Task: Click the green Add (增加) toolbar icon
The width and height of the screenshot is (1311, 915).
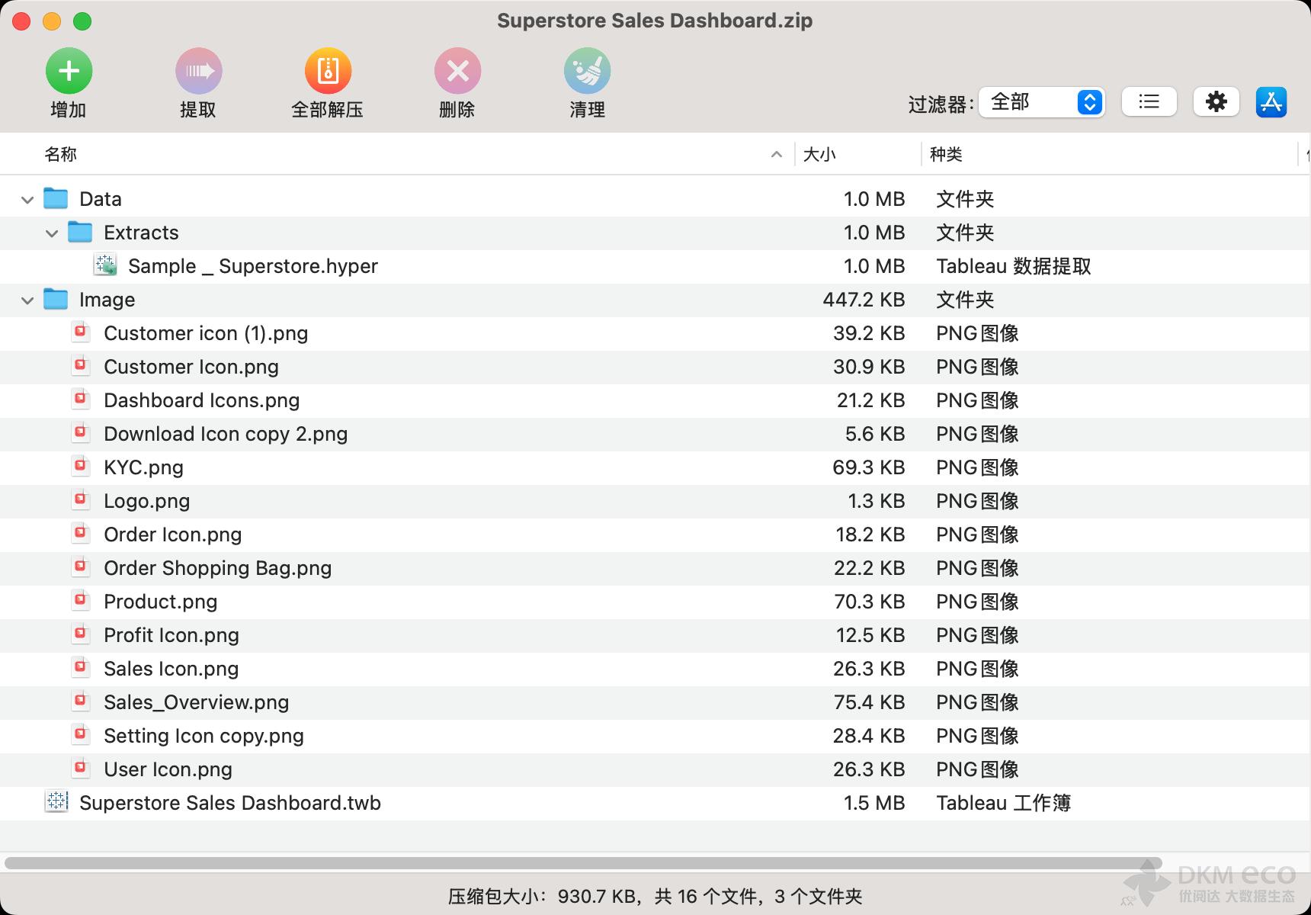Action: pos(69,71)
